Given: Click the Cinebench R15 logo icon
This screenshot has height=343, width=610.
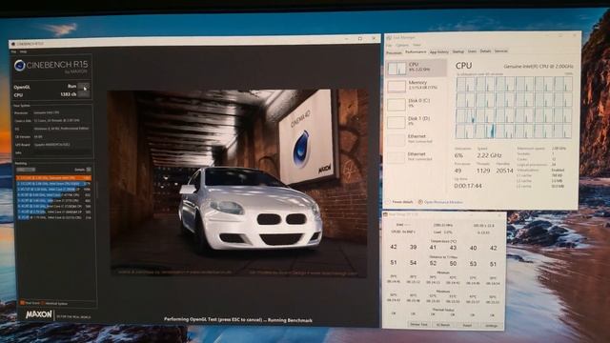Looking at the screenshot, I should (19, 66).
